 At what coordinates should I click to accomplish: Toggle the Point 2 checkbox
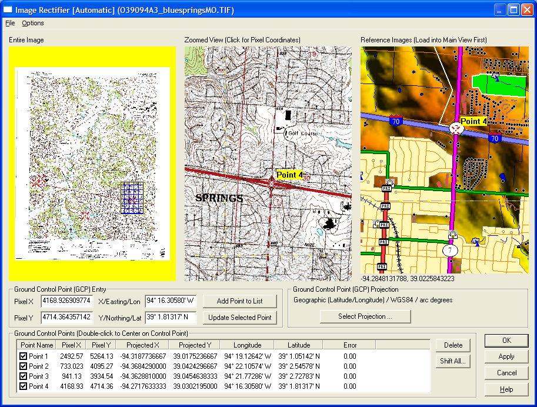(24, 366)
